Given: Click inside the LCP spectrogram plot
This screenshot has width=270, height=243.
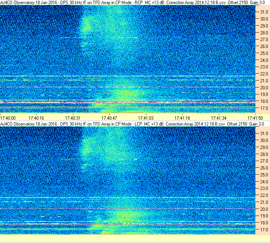Looking at the screenshot, I should tap(128, 180).
